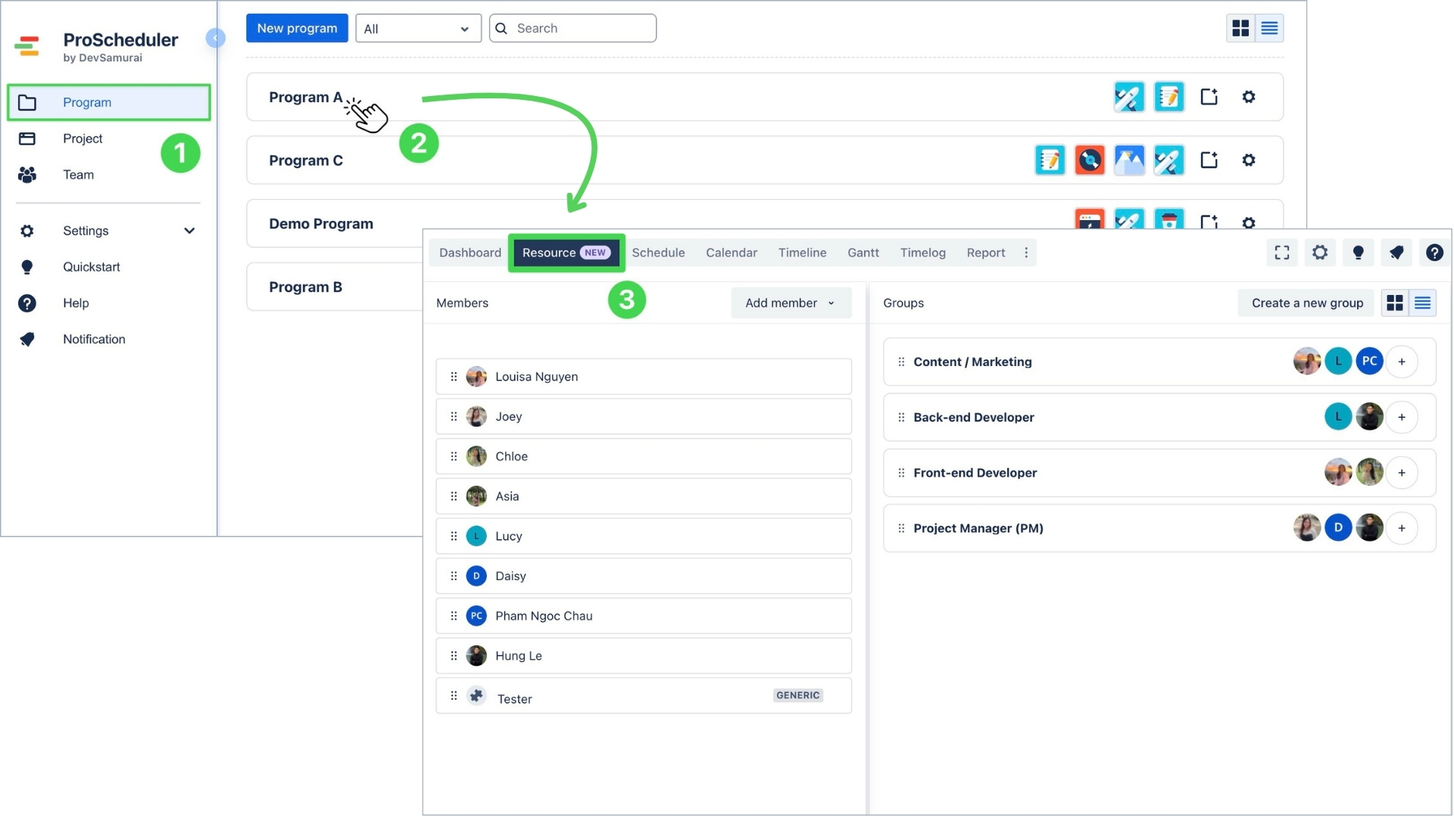Switch programs to list view
Viewport: 1454px width, 817px height.
1269,29
